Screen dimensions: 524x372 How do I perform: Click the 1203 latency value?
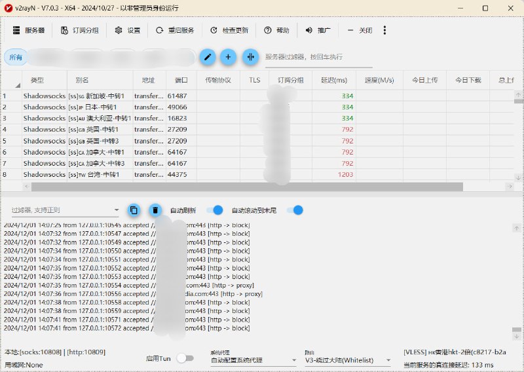(345, 174)
